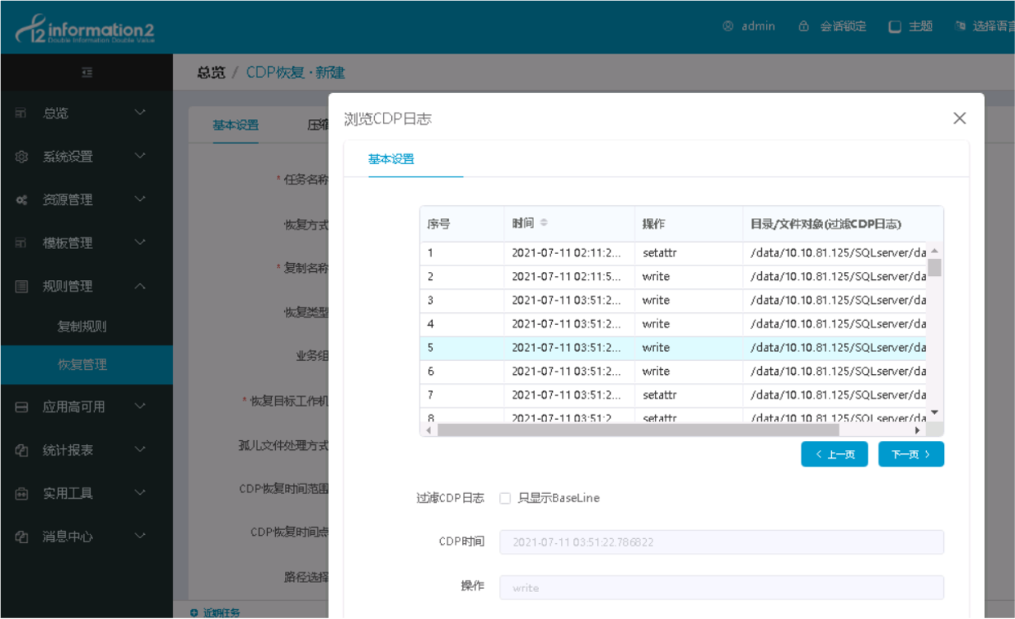Click the setattr cell in row 1

(x=688, y=253)
